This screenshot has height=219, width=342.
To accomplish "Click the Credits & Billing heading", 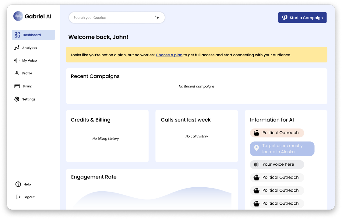I will coord(90,120).
